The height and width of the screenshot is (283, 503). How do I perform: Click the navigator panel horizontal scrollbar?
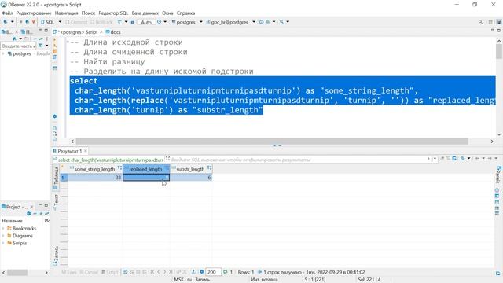click(17, 273)
